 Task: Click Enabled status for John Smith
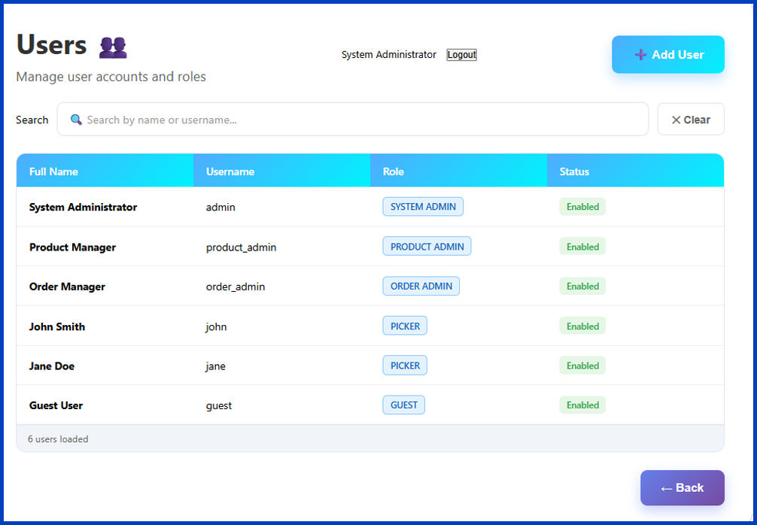pos(582,326)
